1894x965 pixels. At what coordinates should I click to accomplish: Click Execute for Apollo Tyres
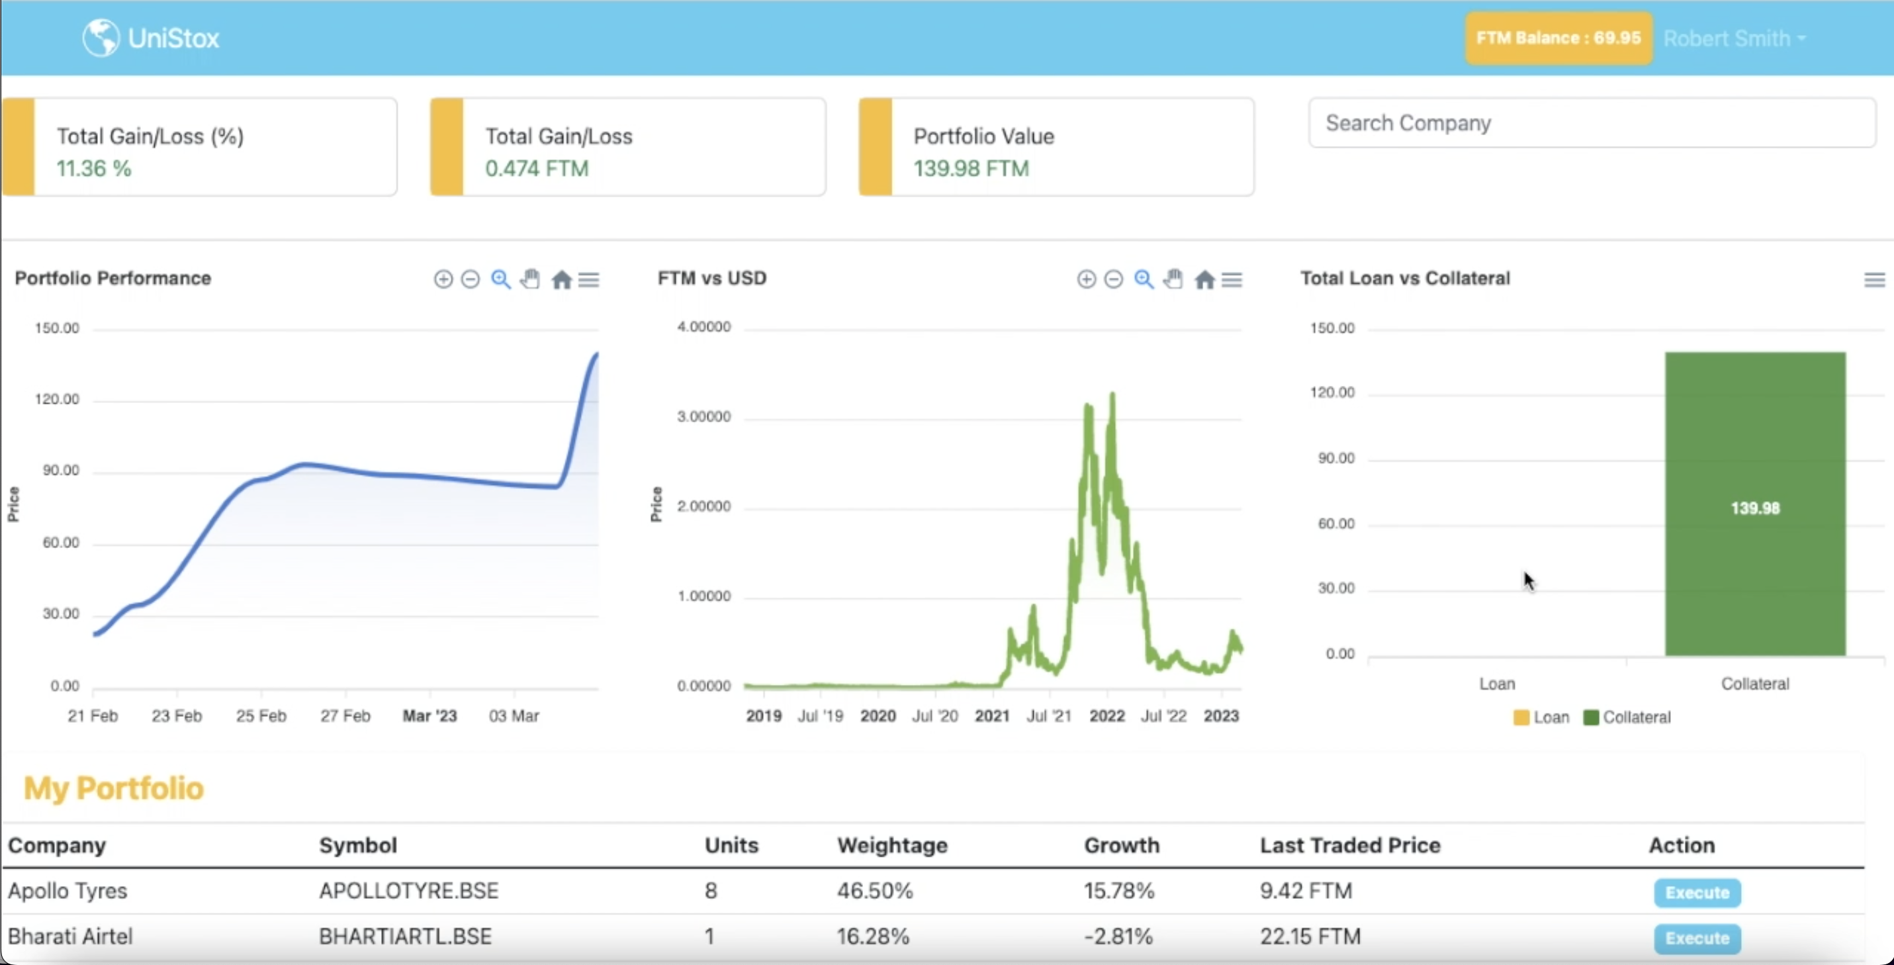click(1697, 892)
